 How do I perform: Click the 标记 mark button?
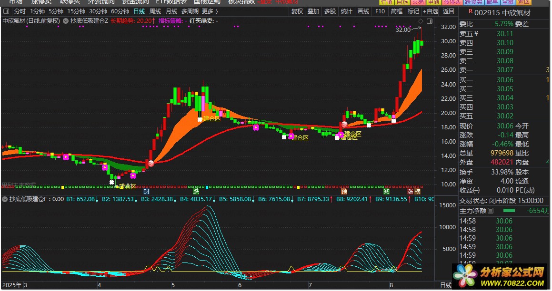[x=413, y=11]
